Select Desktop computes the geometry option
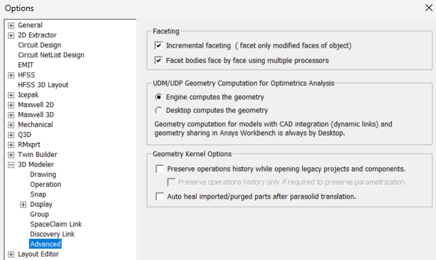Screen dimensions: 436x260 click(158, 110)
